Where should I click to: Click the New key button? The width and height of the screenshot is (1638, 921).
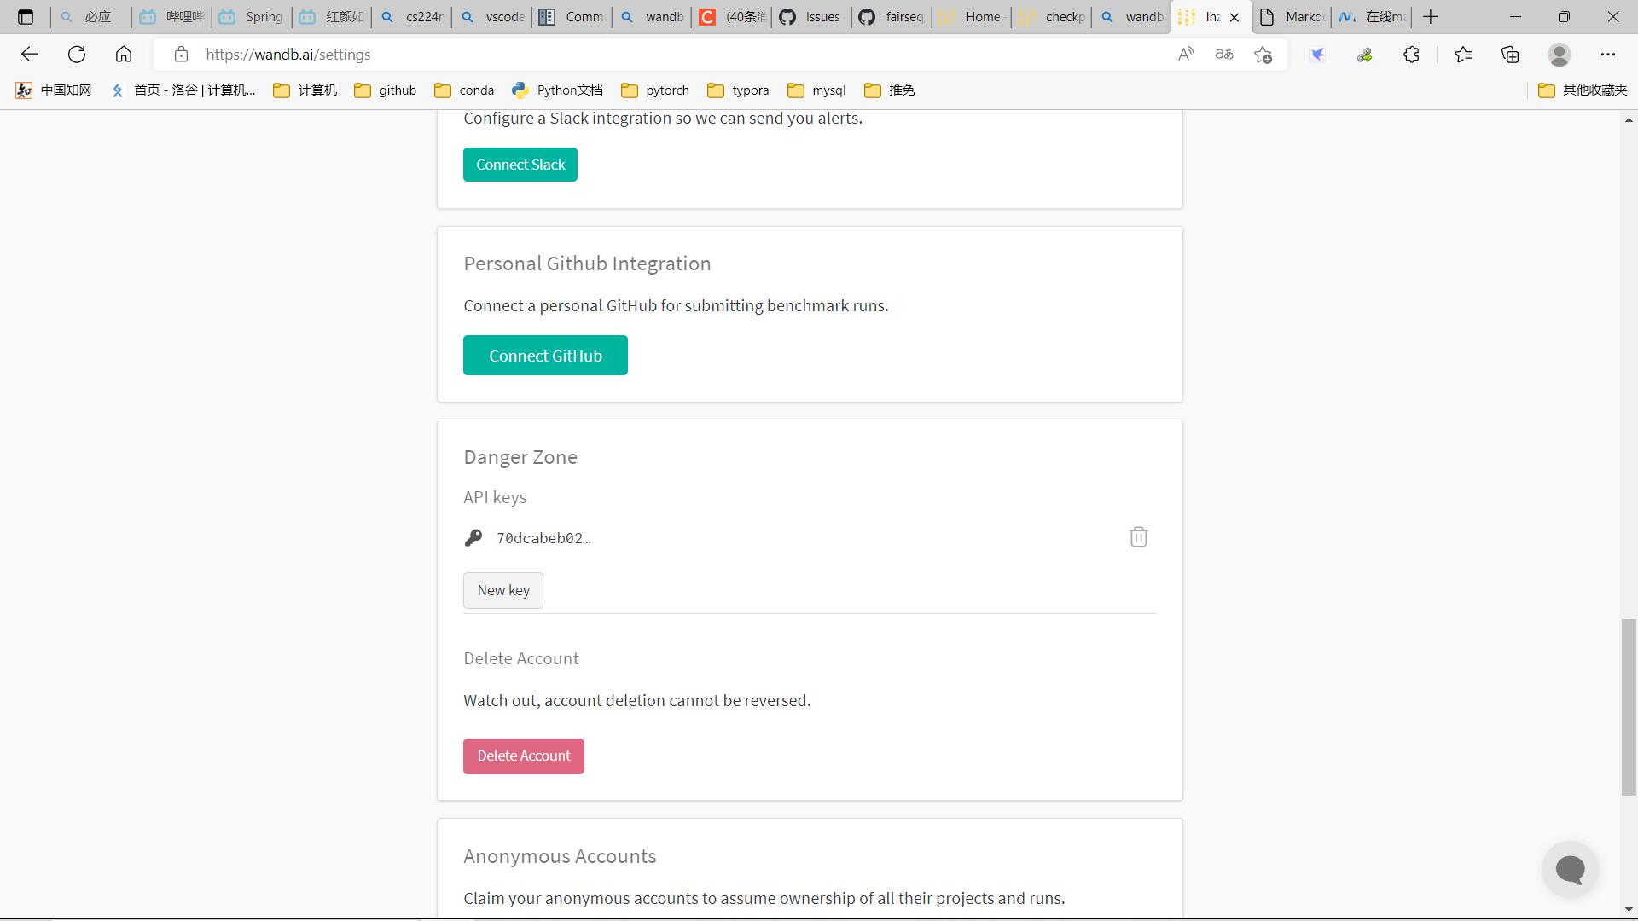point(502,589)
